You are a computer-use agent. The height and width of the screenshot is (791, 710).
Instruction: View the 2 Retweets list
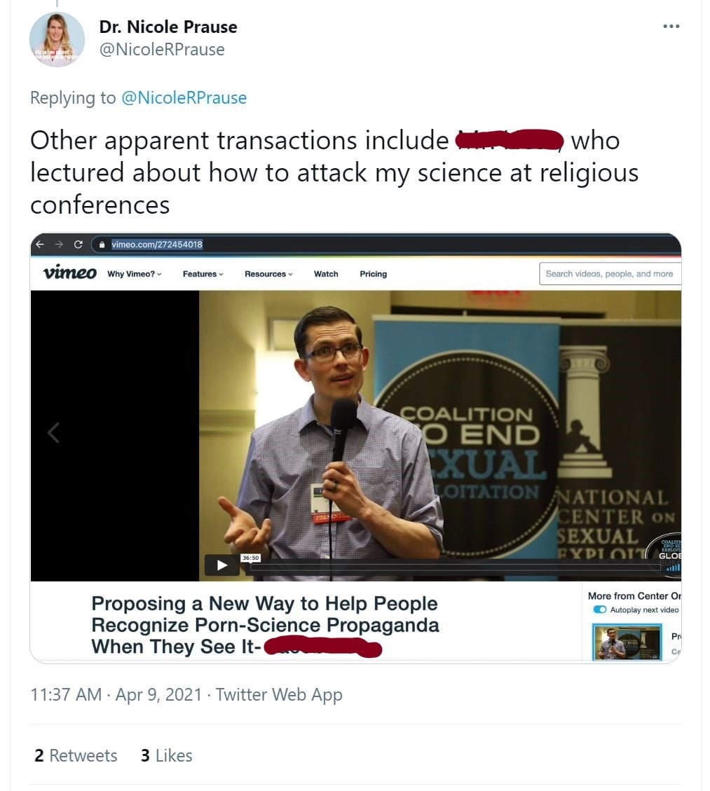(x=76, y=755)
